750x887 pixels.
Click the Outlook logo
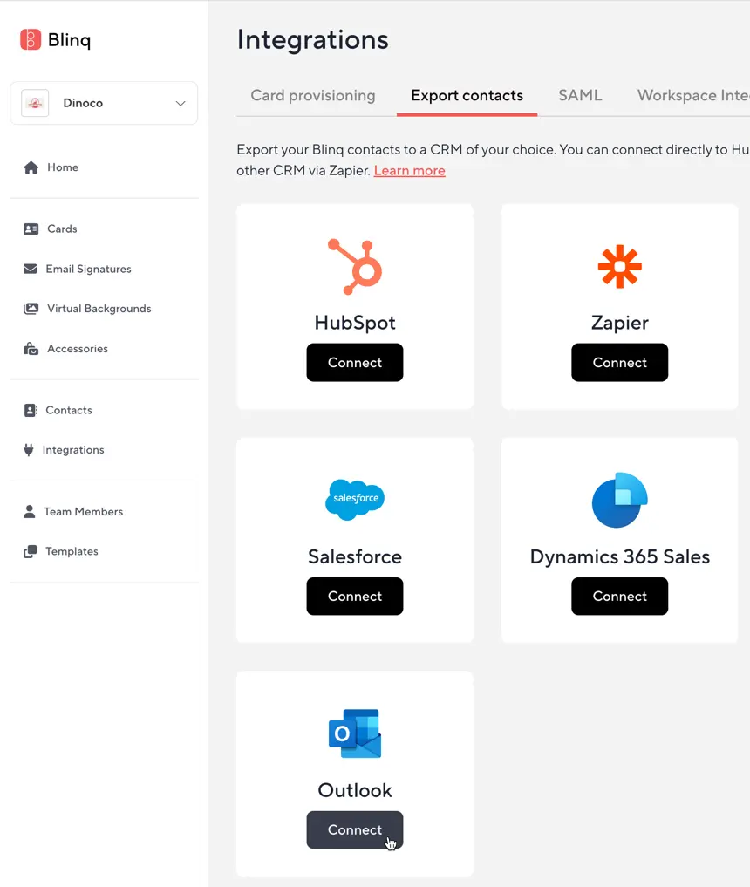point(355,733)
